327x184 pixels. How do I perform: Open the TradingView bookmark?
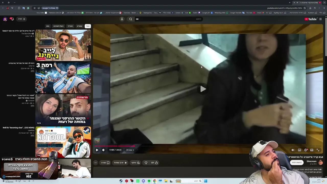pos(152,13)
